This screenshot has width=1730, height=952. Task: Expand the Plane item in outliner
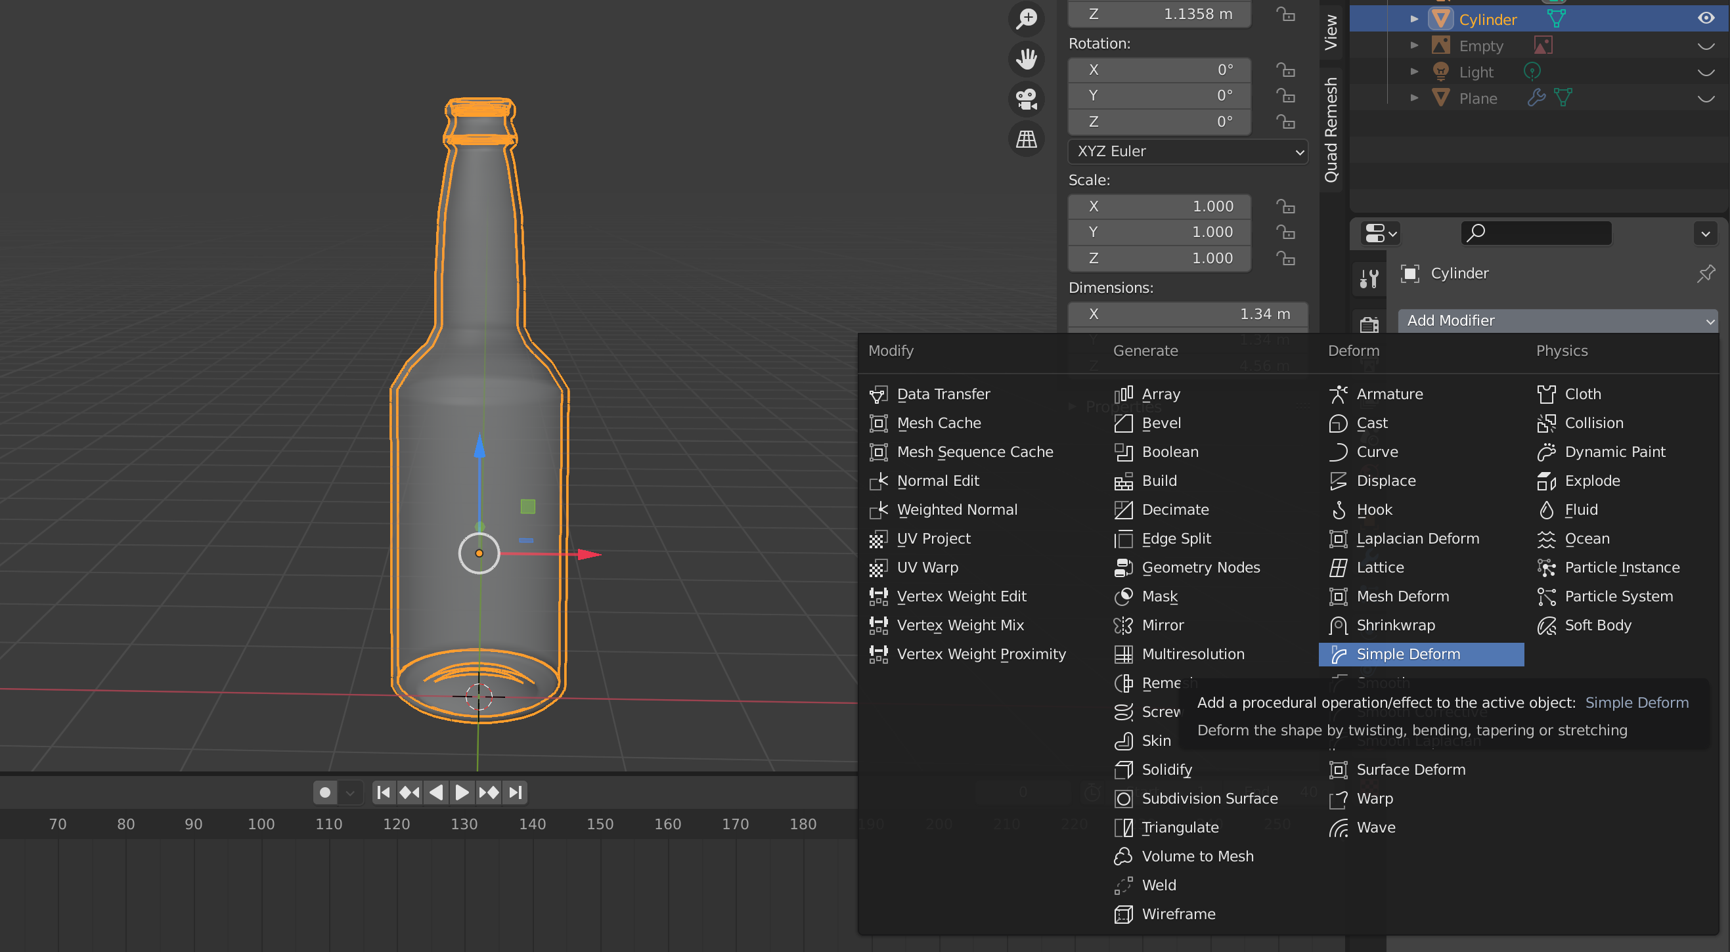coord(1414,98)
